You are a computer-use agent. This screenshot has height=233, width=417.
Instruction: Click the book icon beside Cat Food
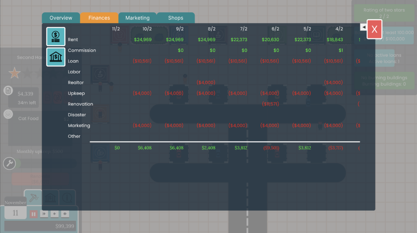pyautogui.click(x=8, y=114)
